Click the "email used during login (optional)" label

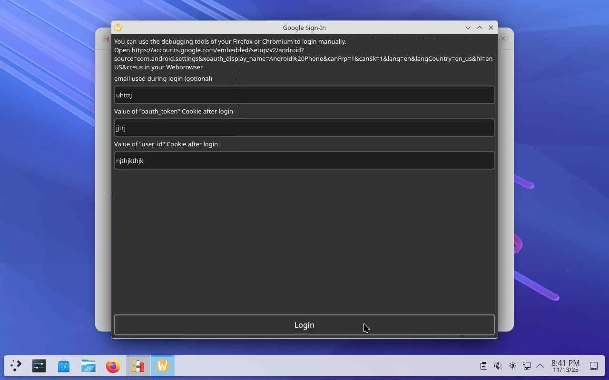tap(163, 78)
